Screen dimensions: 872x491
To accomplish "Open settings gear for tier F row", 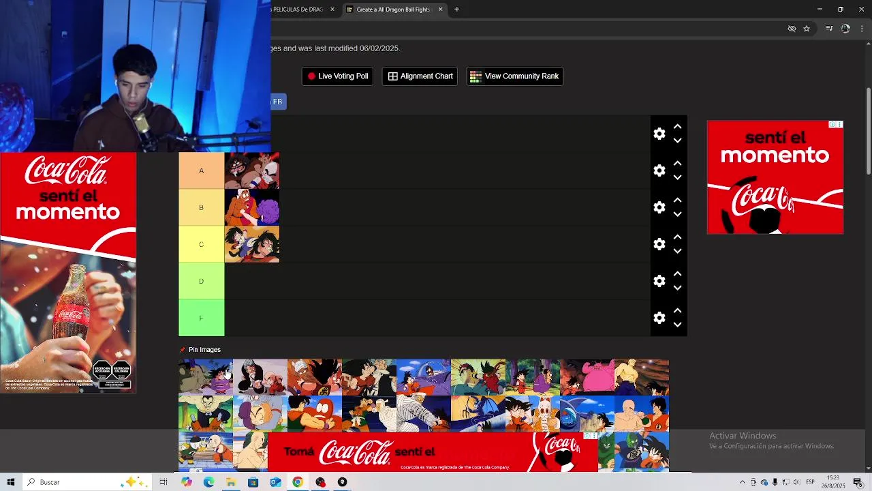I will pos(659,318).
